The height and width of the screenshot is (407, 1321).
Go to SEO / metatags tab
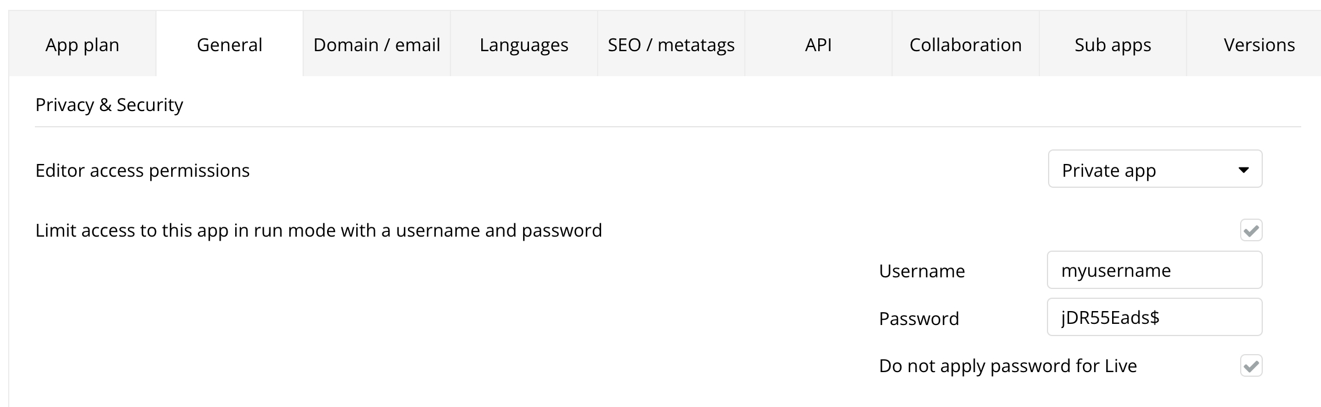671,45
